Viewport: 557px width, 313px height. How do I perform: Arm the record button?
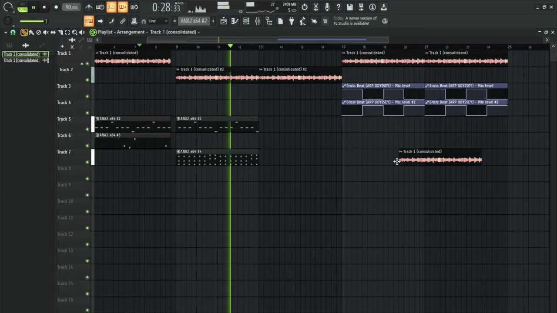click(56, 7)
